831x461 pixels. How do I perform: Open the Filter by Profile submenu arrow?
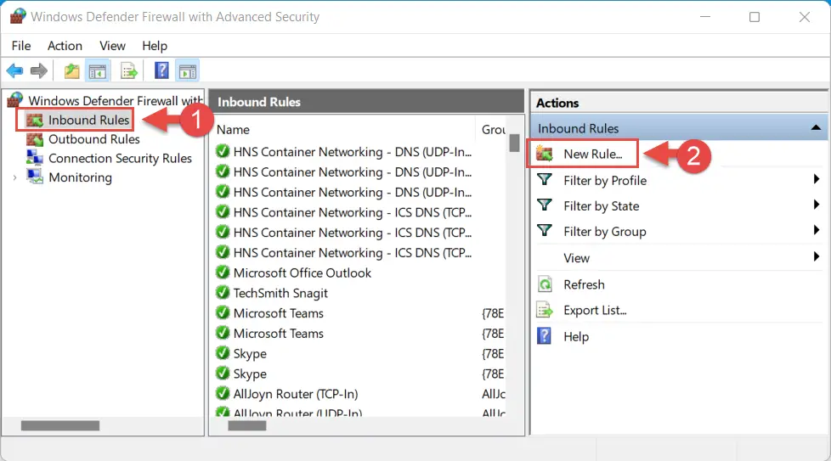[817, 179]
